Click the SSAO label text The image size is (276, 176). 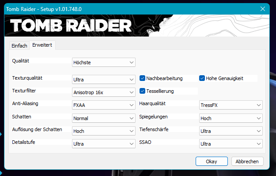pyautogui.click(x=145, y=142)
